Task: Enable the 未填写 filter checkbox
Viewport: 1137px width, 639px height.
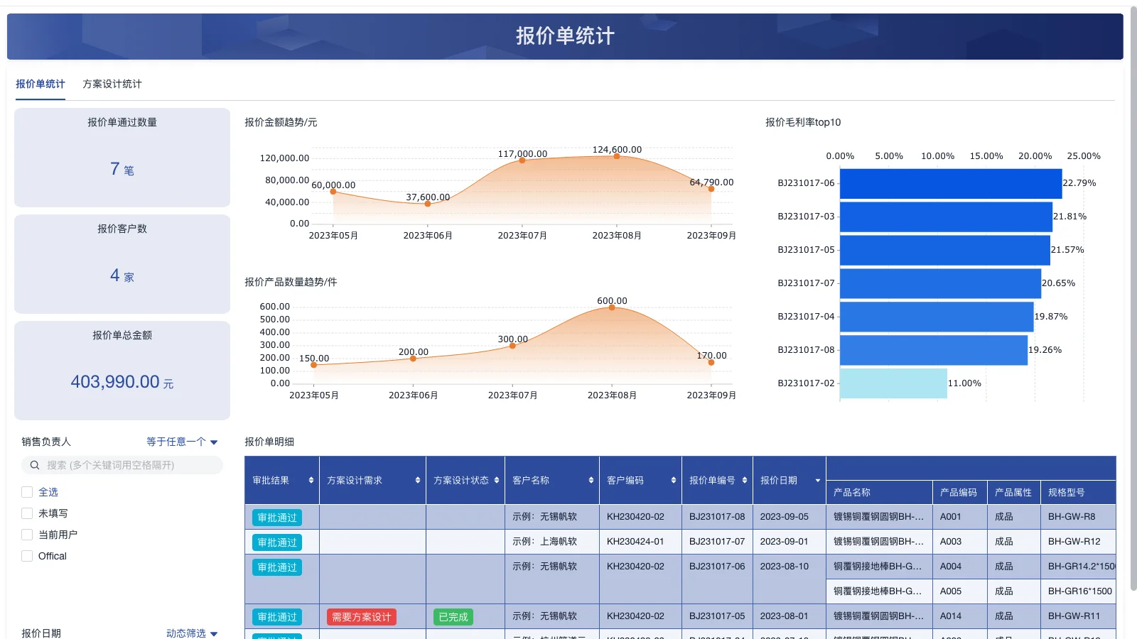Action: point(26,513)
